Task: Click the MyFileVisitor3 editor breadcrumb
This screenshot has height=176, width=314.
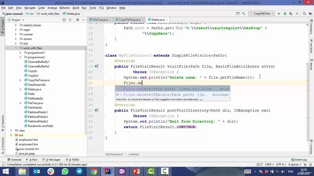Action: click(114, 154)
